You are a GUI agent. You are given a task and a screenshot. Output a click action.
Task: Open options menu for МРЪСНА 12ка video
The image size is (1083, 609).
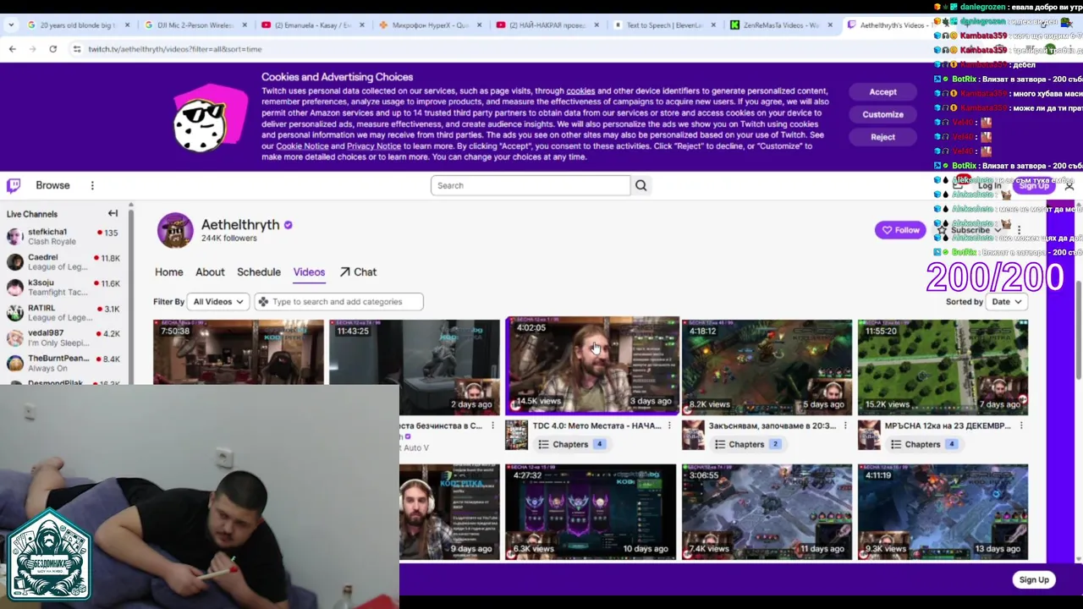click(1021, 425)
